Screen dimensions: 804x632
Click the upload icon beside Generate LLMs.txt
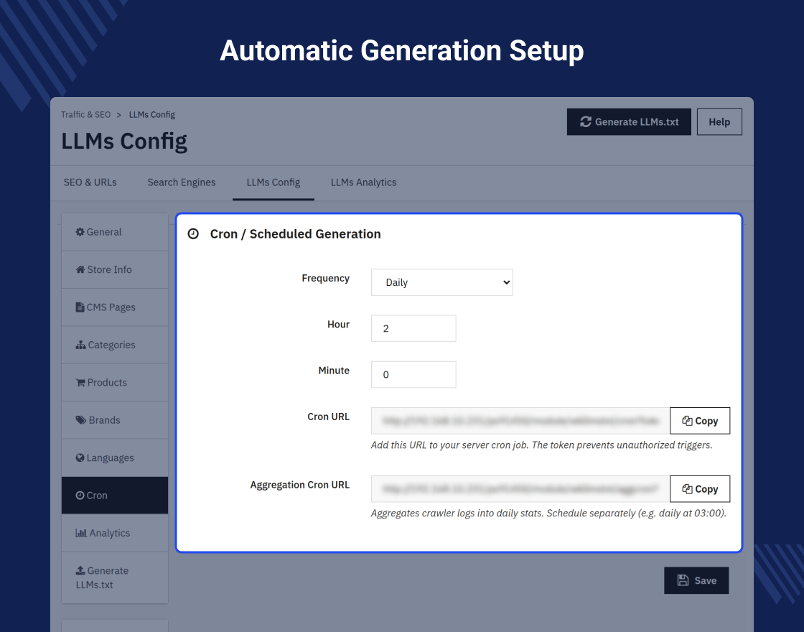coord(80,570)
